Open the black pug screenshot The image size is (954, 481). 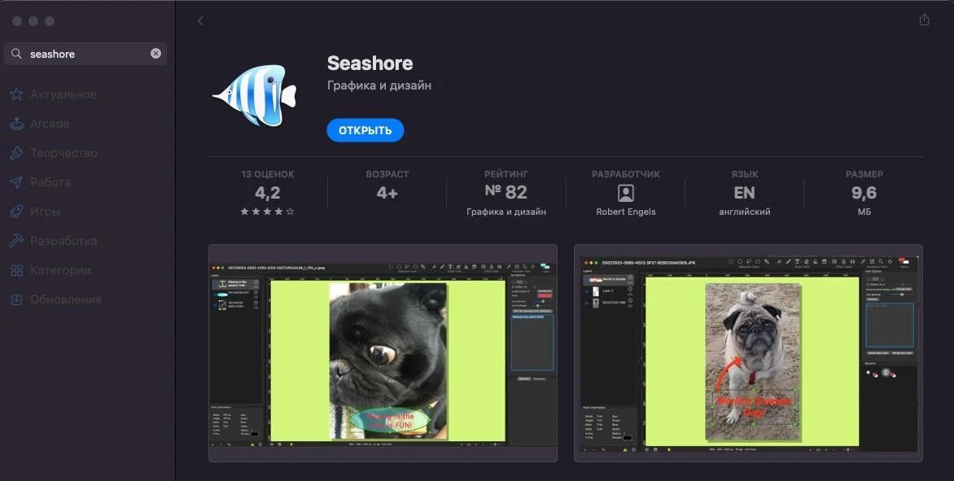coord(383,353)
